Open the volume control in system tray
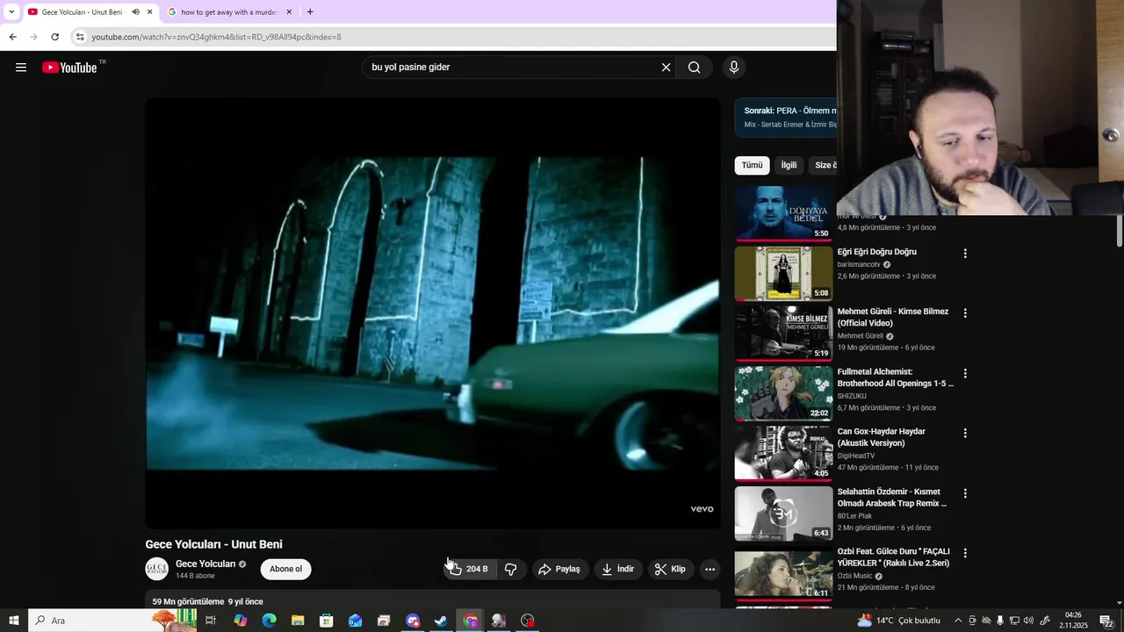 pyautogui.click(x=1029, y=621)
